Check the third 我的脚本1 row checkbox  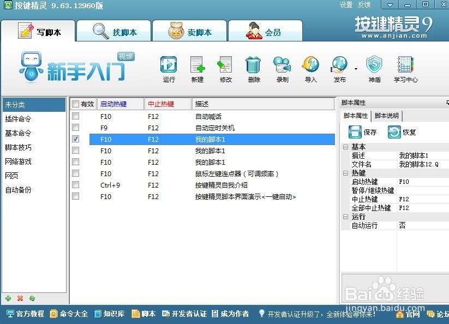pyautogui.click(x=76, y=162)
